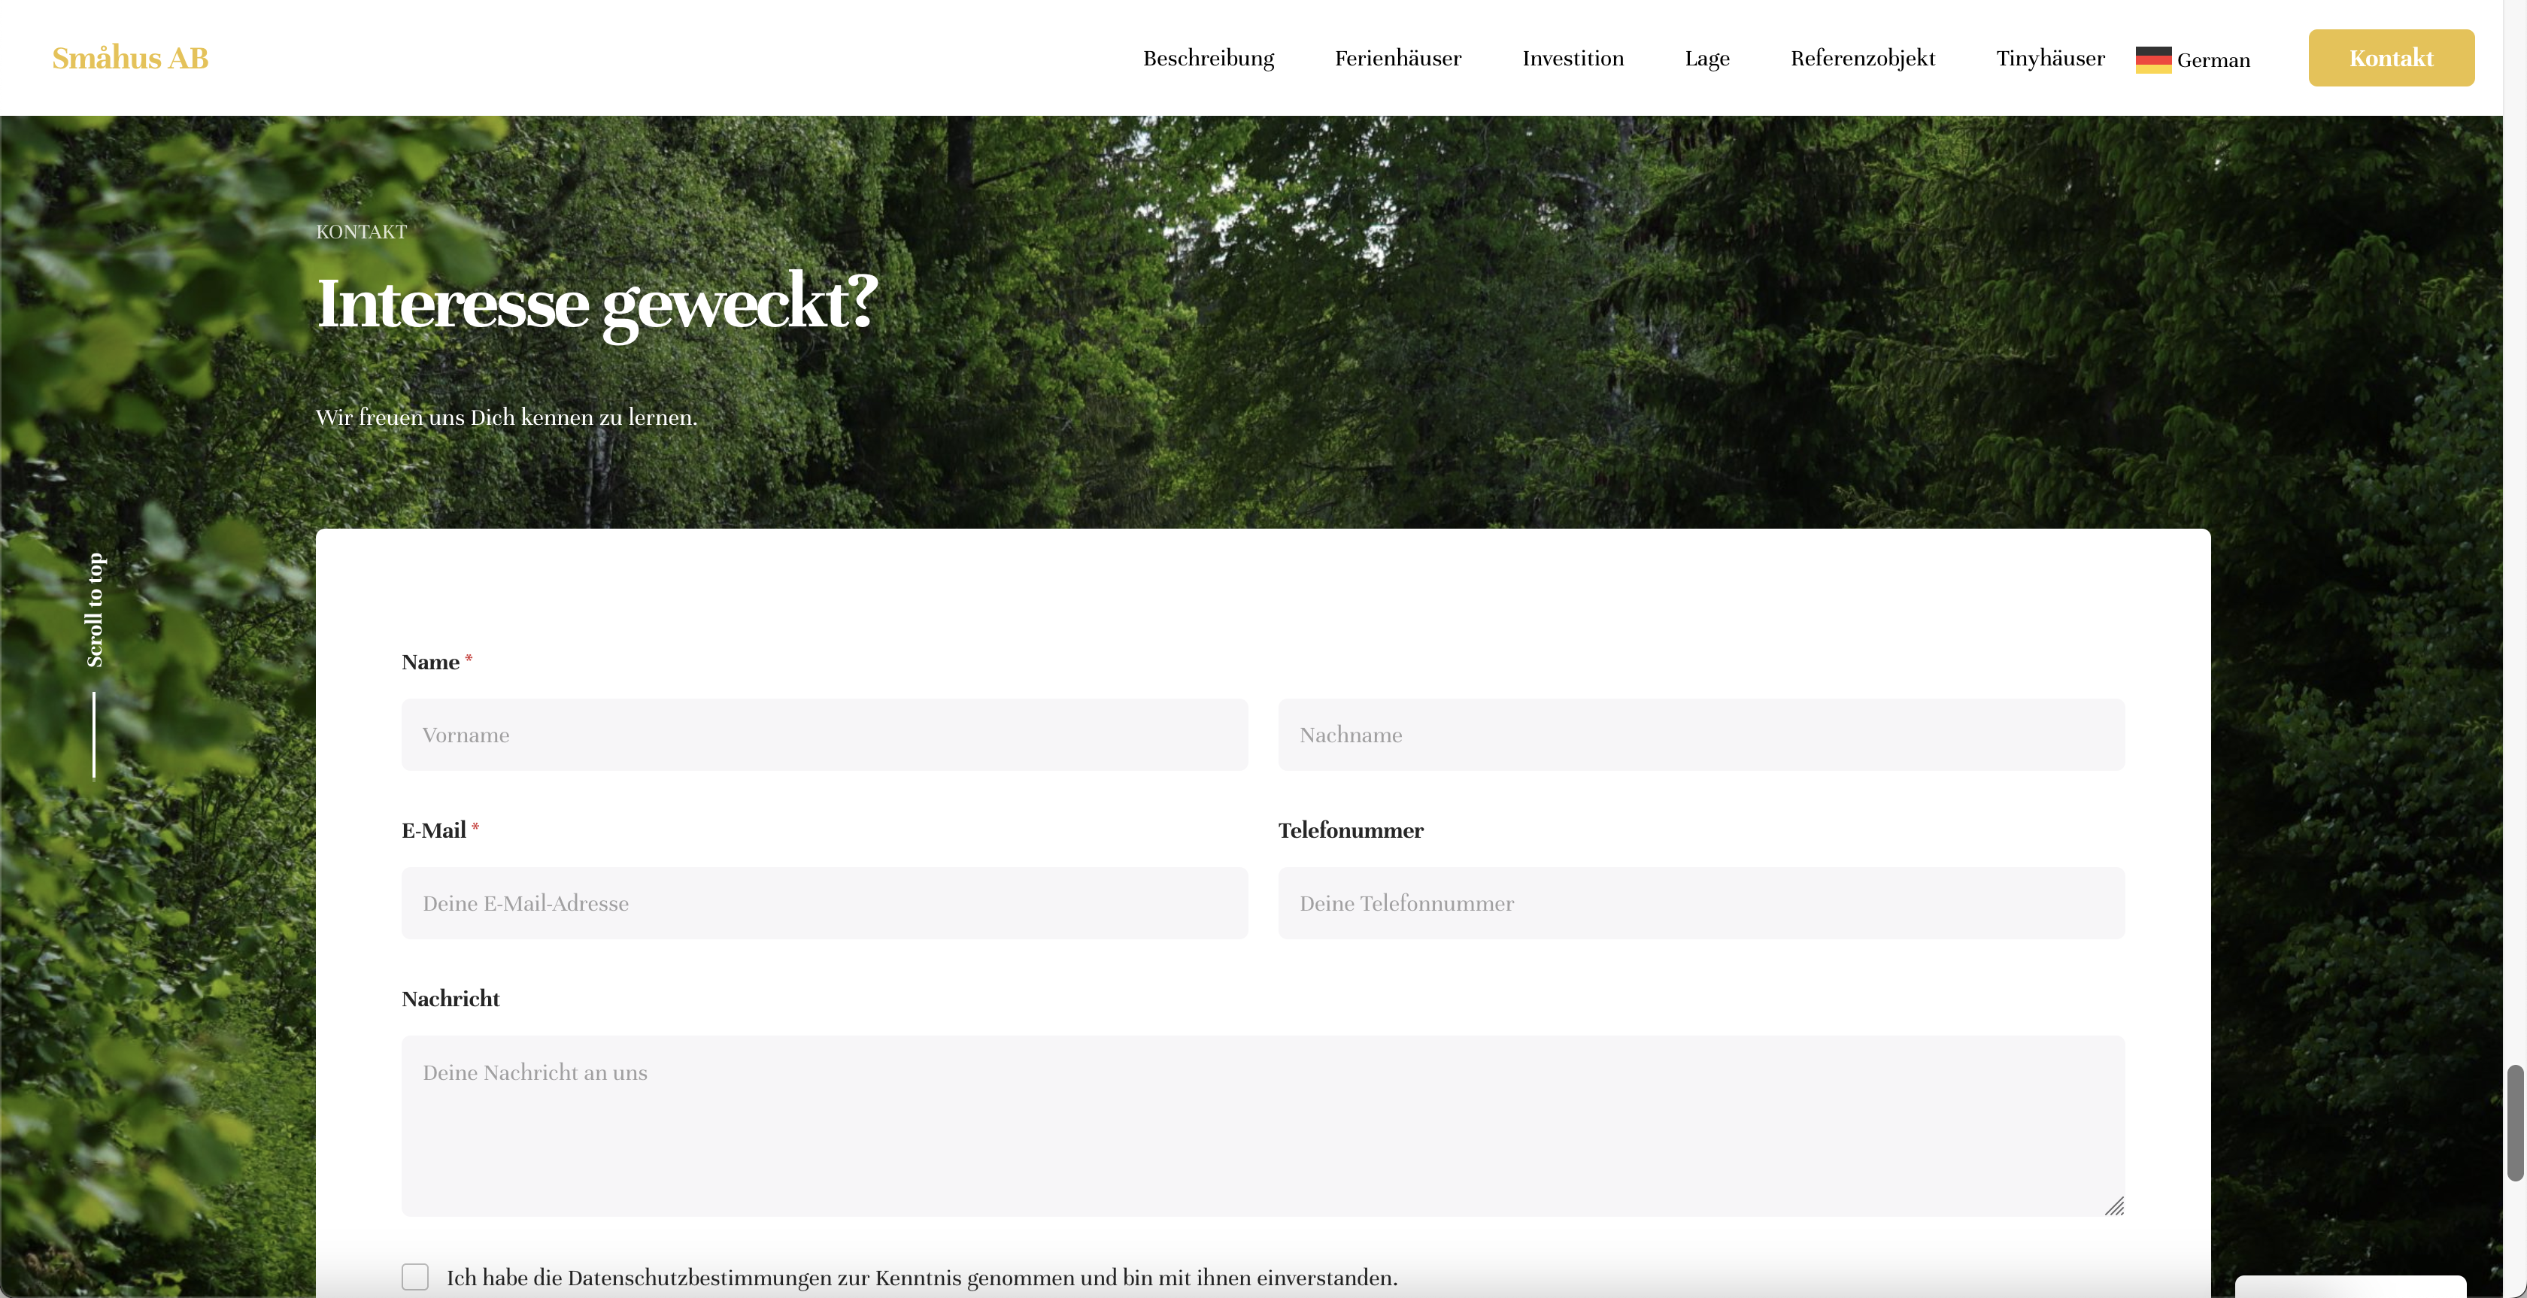
Task: Open the Beschreibung menu item
Action: (1208, 58)
